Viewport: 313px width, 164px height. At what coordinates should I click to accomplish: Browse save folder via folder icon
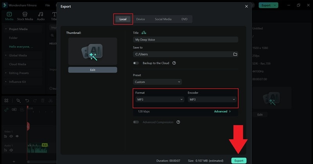tap(235, 54)
